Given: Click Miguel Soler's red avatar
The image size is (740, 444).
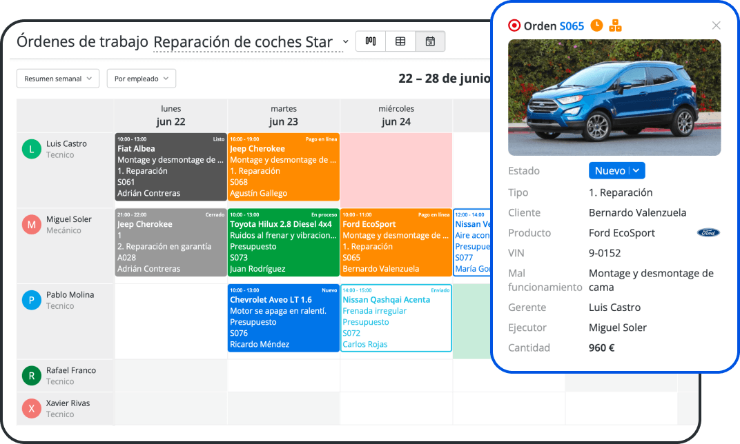Looking at the screenshot, I should tap(32, 225).
